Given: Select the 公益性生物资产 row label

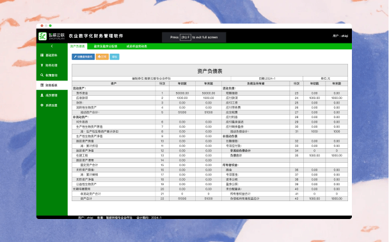Looking at the screenshot, I should (x=86, y=185).
